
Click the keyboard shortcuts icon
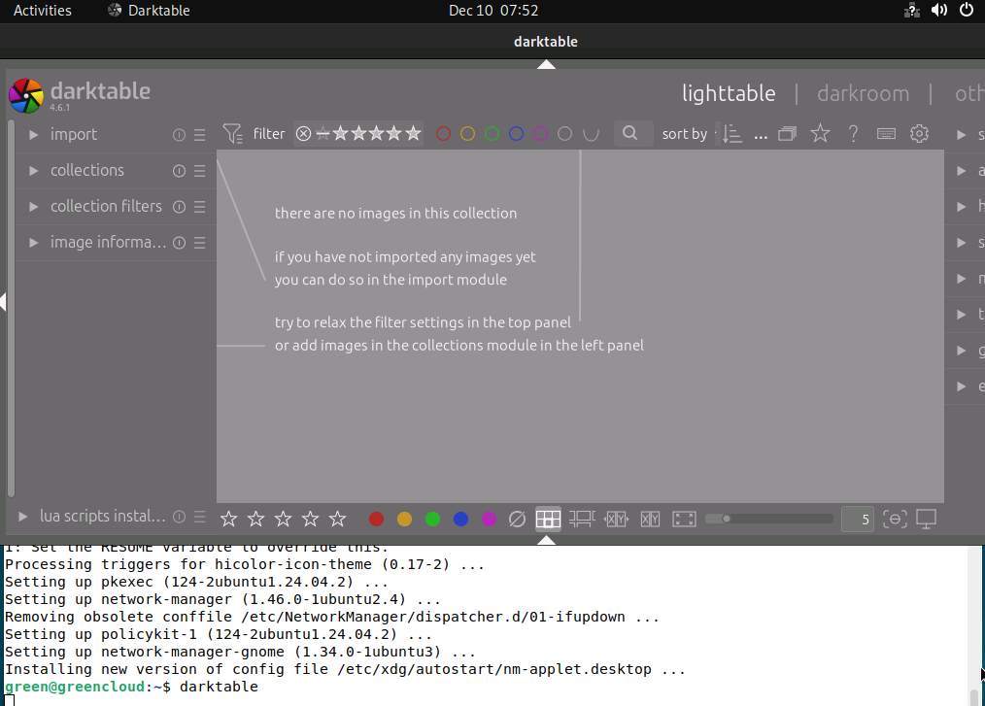886,134
